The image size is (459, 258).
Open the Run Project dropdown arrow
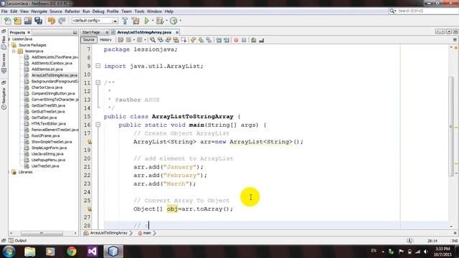152,21
